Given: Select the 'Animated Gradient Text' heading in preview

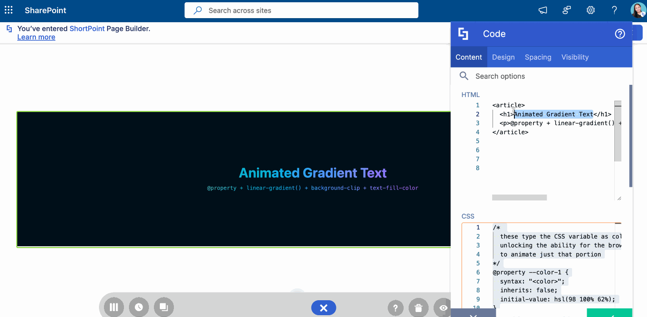Looking at the screenshot, I should (x=313, y=173).
